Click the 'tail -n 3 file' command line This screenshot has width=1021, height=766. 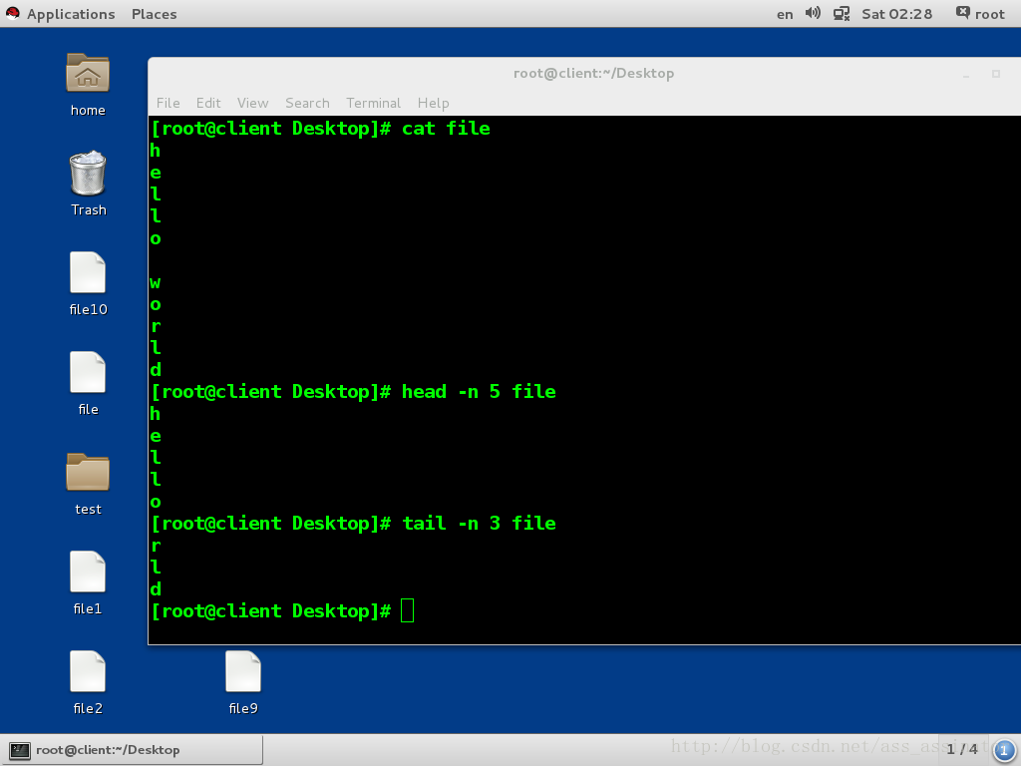354,523
